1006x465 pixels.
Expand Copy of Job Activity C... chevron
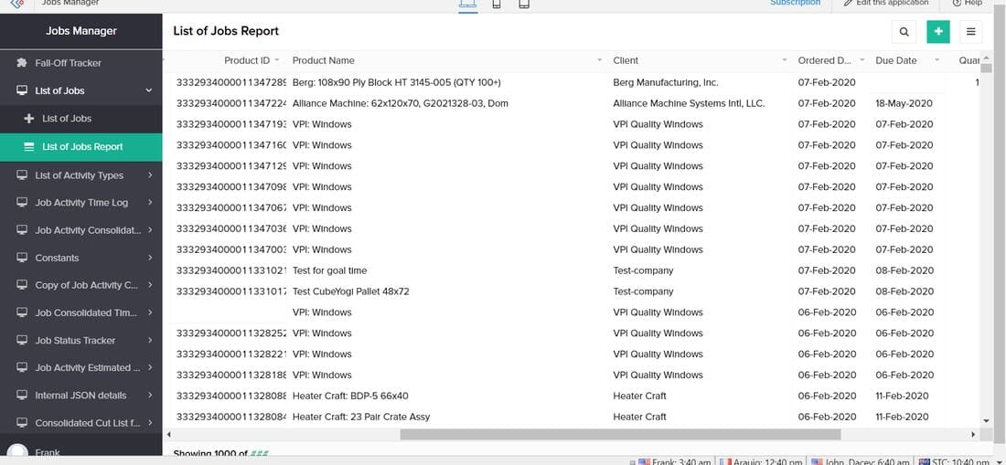149,285
